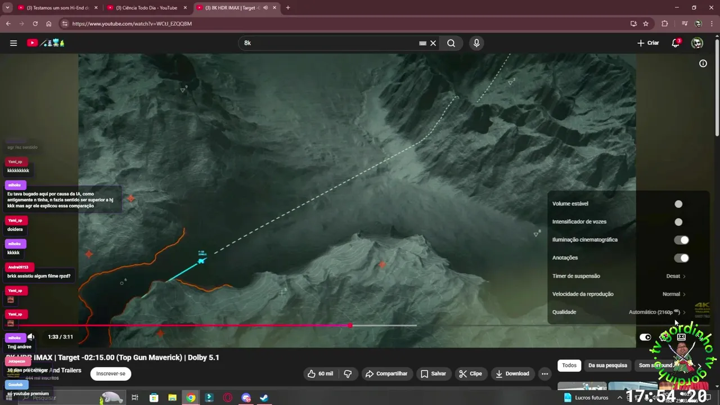Focus the YouTube search field

[x=329, y=43]
